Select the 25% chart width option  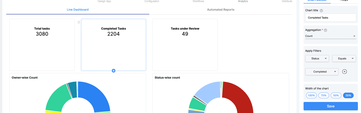point(348,96)
